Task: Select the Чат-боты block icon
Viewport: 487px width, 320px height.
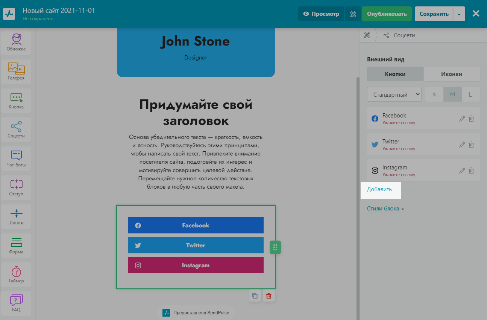Action: [x=16, y=159]
